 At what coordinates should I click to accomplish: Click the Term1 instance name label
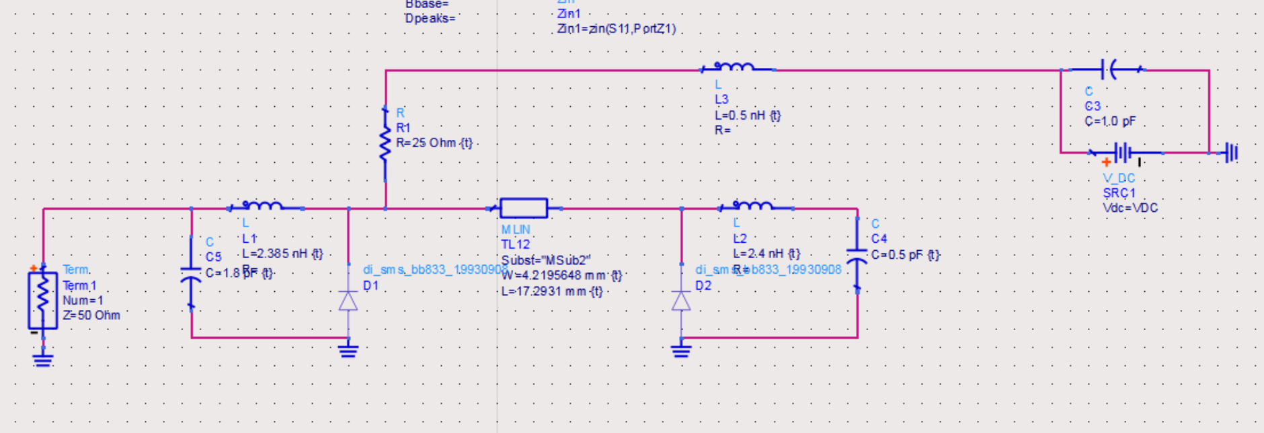pos(79,286)
